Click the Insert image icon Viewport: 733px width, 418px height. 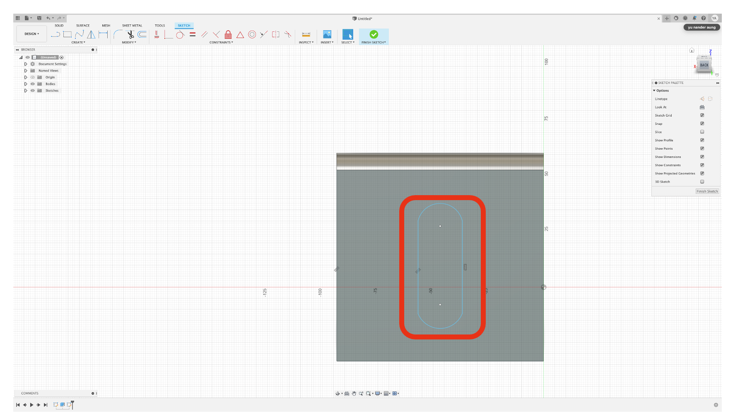[327, 34]
